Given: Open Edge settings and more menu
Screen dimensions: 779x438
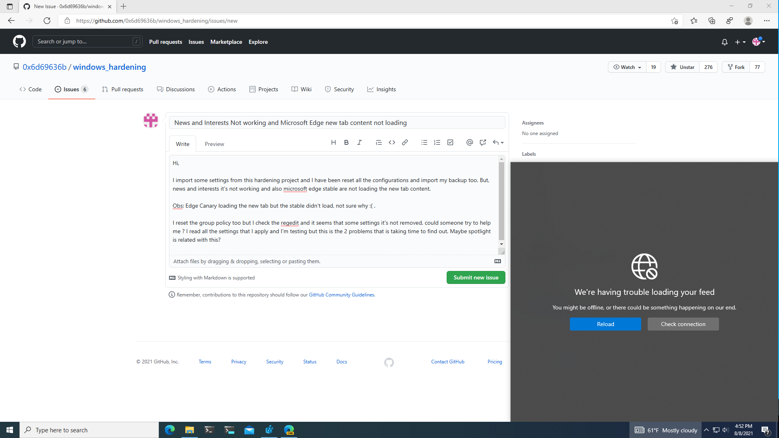Looking at the screenshot, I should (767, 21).
